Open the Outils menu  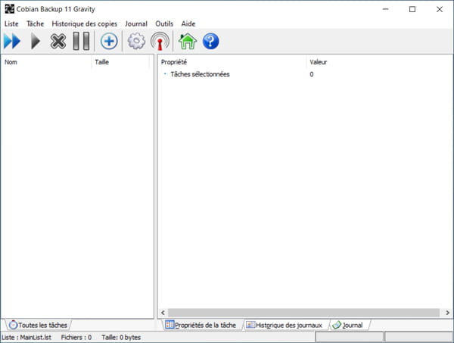[x=164, y=23]
